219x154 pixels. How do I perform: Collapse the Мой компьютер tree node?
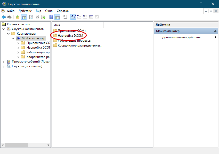pyautogui.click(x=13, y=38)
